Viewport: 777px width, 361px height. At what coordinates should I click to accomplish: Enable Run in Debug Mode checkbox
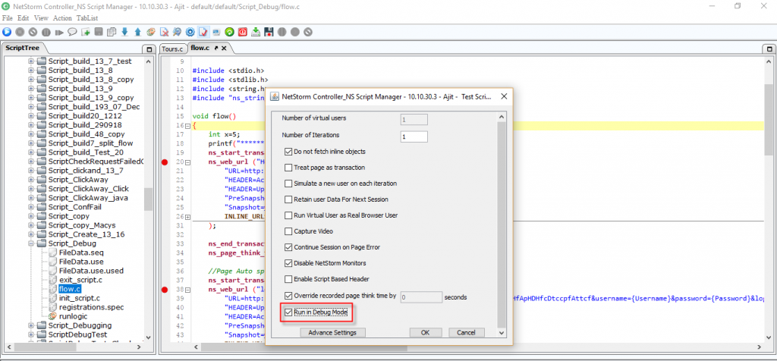pyautogui.click(x=288, y=312)
